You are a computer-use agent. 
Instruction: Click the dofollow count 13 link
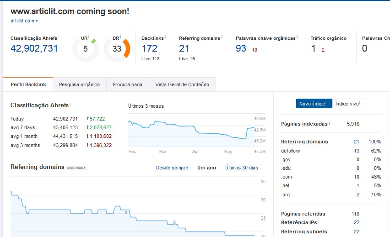(356, 151)
